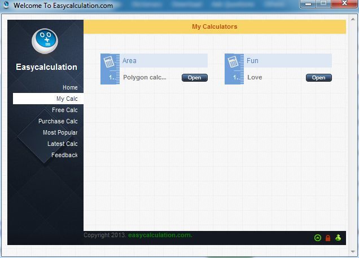Screen dimensions: 359x258
Task: Click the Polygon calc... label
Action: (145, 78)
